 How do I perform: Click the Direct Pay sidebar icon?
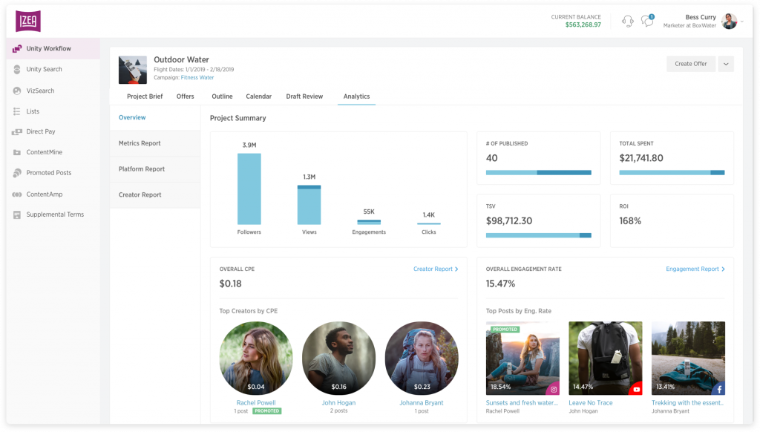click(17, 131)
